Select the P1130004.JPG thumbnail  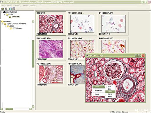(82, 49)
